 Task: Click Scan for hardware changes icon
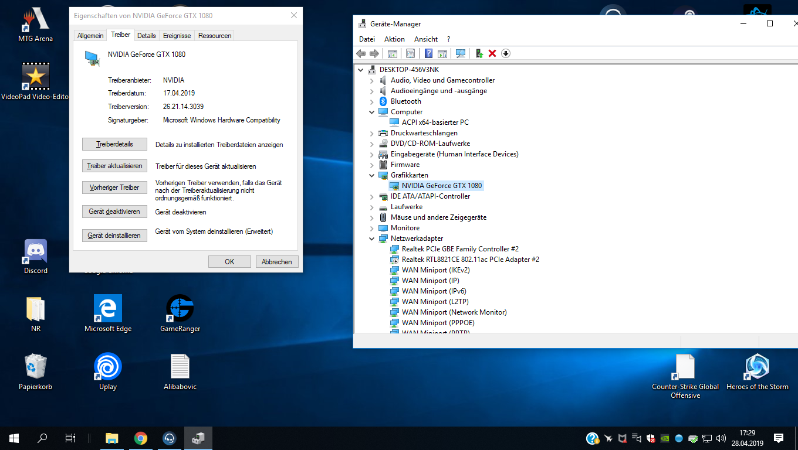point(461,53)
